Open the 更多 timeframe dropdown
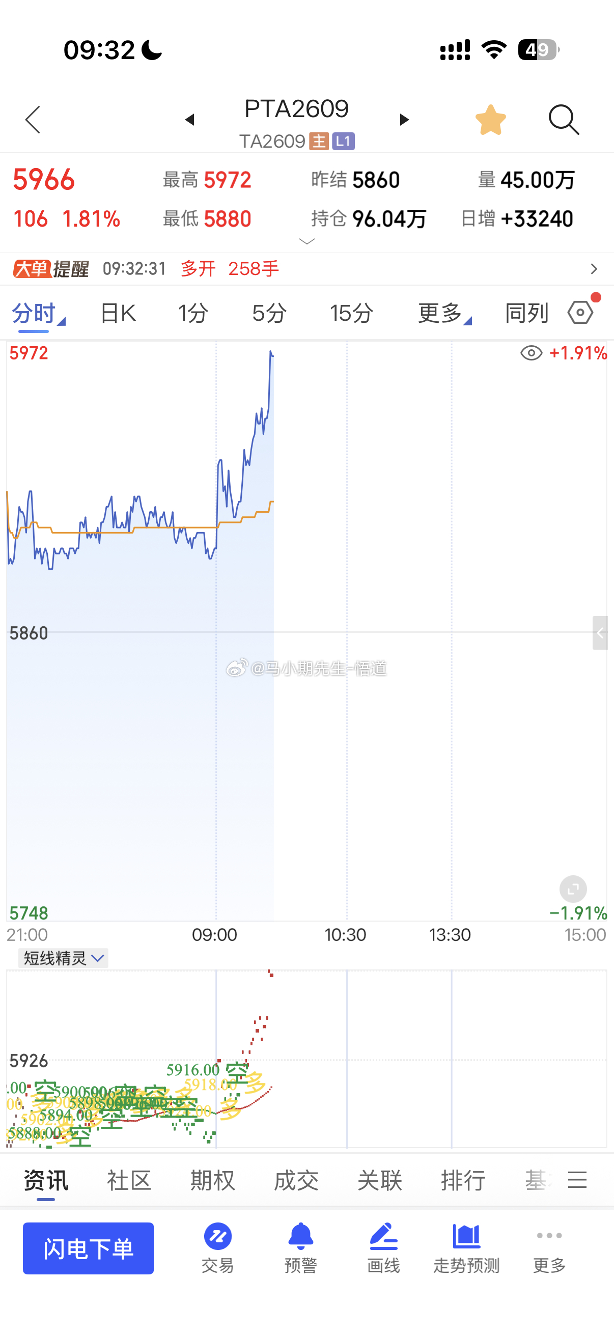Image resolution: width=614 pixels, height=1335 pixels. (444, 313)
